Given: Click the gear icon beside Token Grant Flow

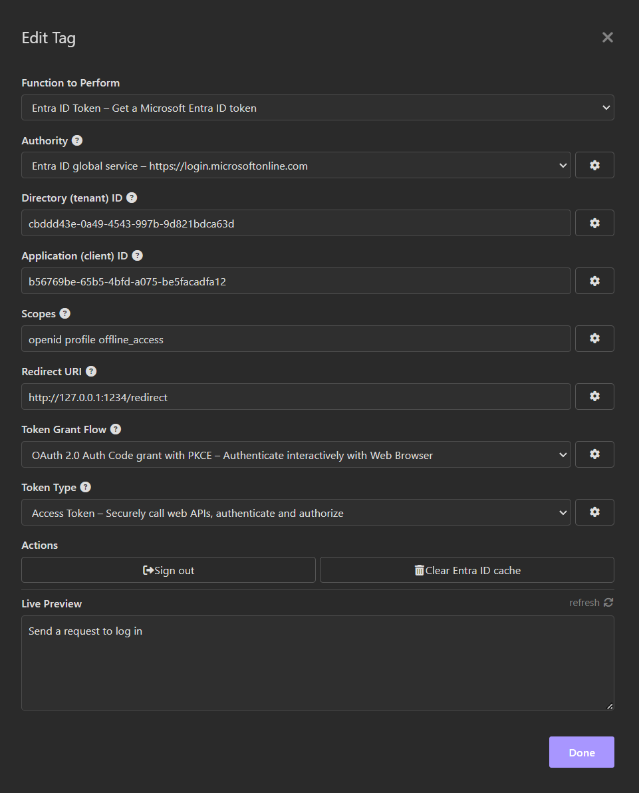Looking at the screenshot, I should (x=594, y=454).
